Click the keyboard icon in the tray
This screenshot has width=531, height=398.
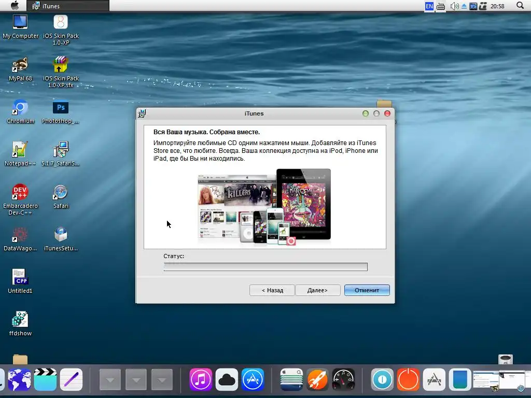[441, 6]
